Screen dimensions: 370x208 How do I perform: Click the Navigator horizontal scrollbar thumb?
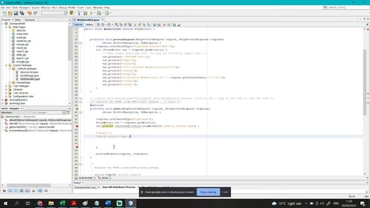click(x=28, y=185)
